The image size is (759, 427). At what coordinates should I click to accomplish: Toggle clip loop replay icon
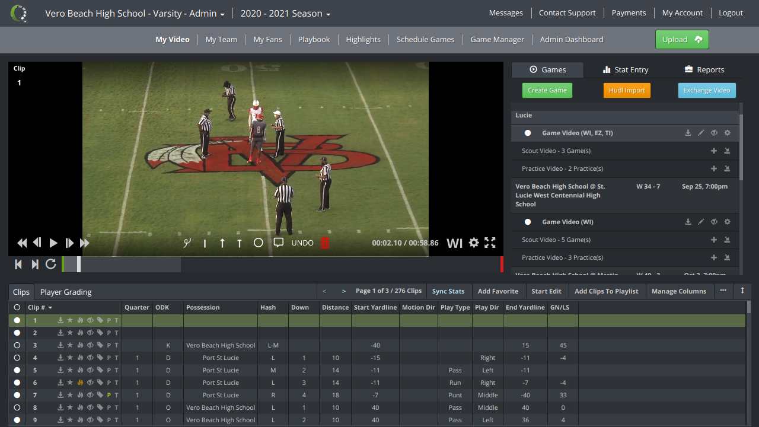[x=50, y=264]
